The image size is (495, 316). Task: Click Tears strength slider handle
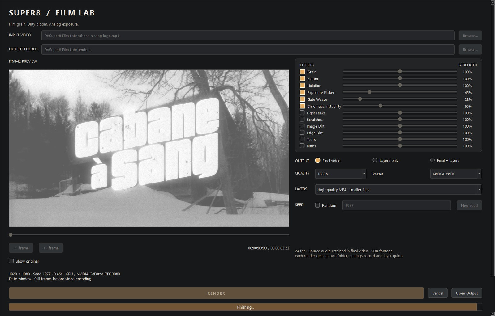tap(400, 139)
